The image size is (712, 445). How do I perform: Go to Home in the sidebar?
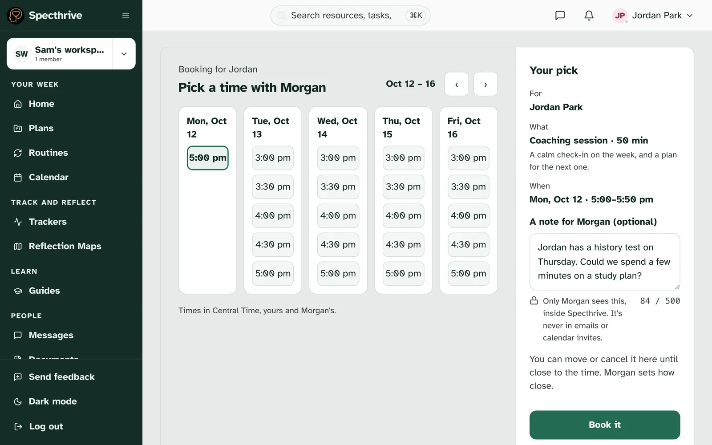point(71,104)
